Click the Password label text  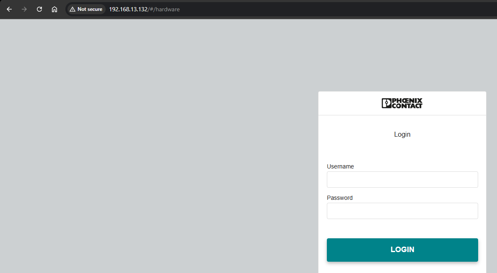(339, 198)
